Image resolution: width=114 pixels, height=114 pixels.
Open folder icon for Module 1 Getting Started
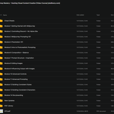(1, 26)
